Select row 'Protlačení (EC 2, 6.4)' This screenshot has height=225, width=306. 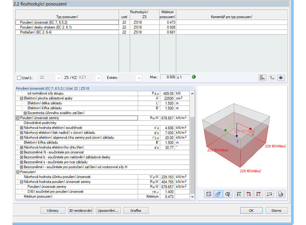tap(151, 32)
